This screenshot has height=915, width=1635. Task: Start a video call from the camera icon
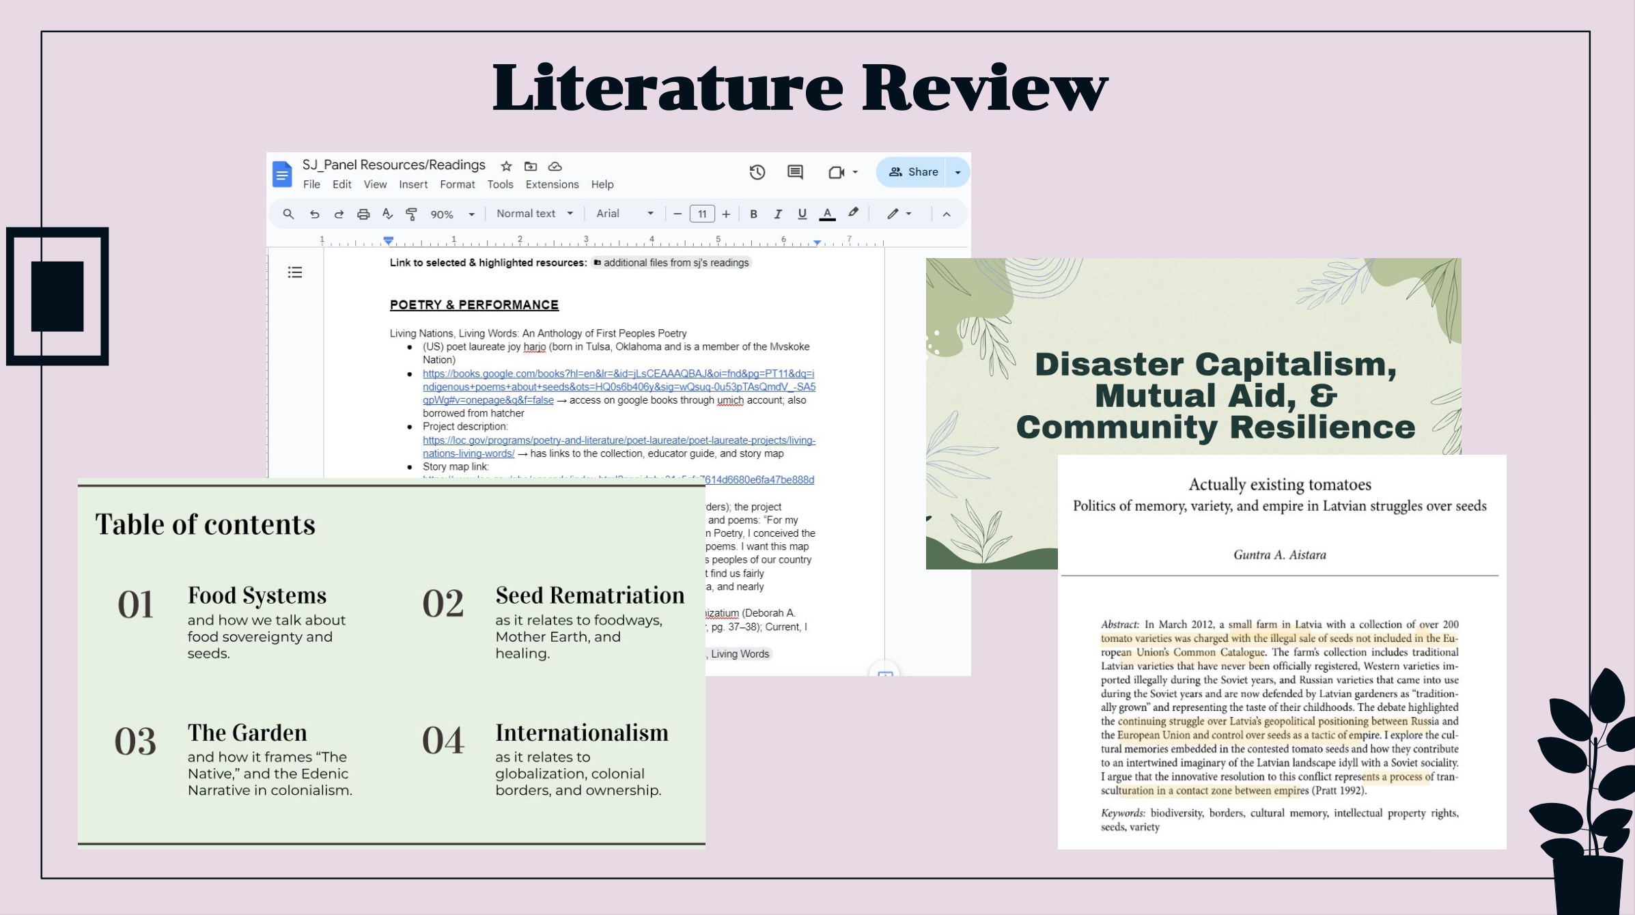click(x=837, y=172)
